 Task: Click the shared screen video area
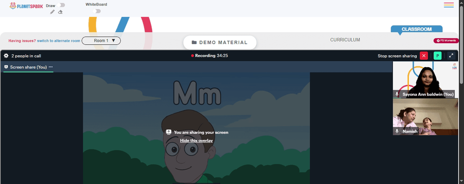coord(196,128)
